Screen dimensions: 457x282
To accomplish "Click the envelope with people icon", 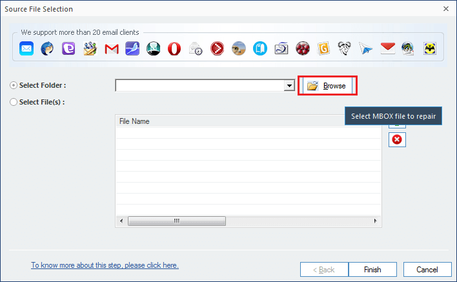I will [x=90, y=48].
